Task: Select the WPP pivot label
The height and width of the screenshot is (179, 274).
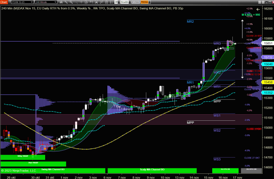Action: click(217, 102)
